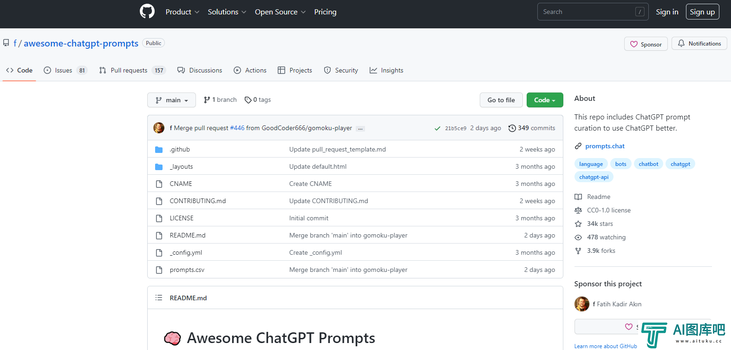Click the Sign in link

[667, 12]
